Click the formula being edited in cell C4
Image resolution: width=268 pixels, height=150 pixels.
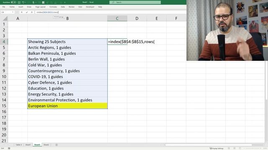[131, 42]
